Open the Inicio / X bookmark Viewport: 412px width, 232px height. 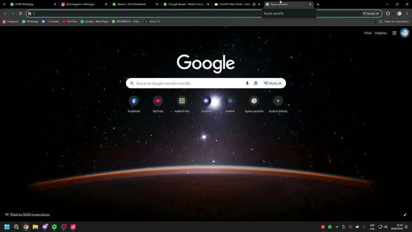click(x=152, y=22)
